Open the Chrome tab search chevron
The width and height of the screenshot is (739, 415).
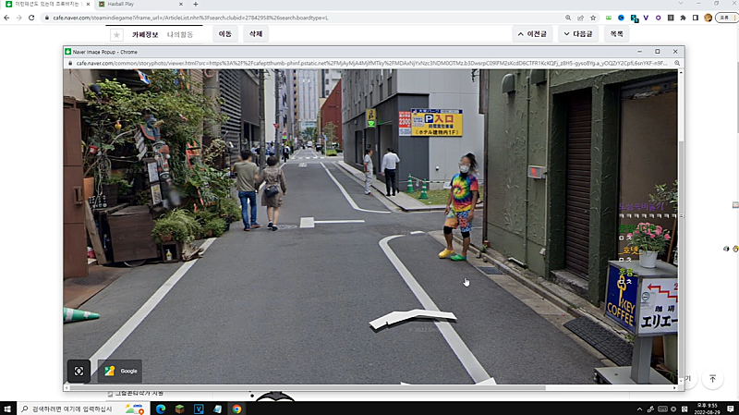(x=681, y=4)
